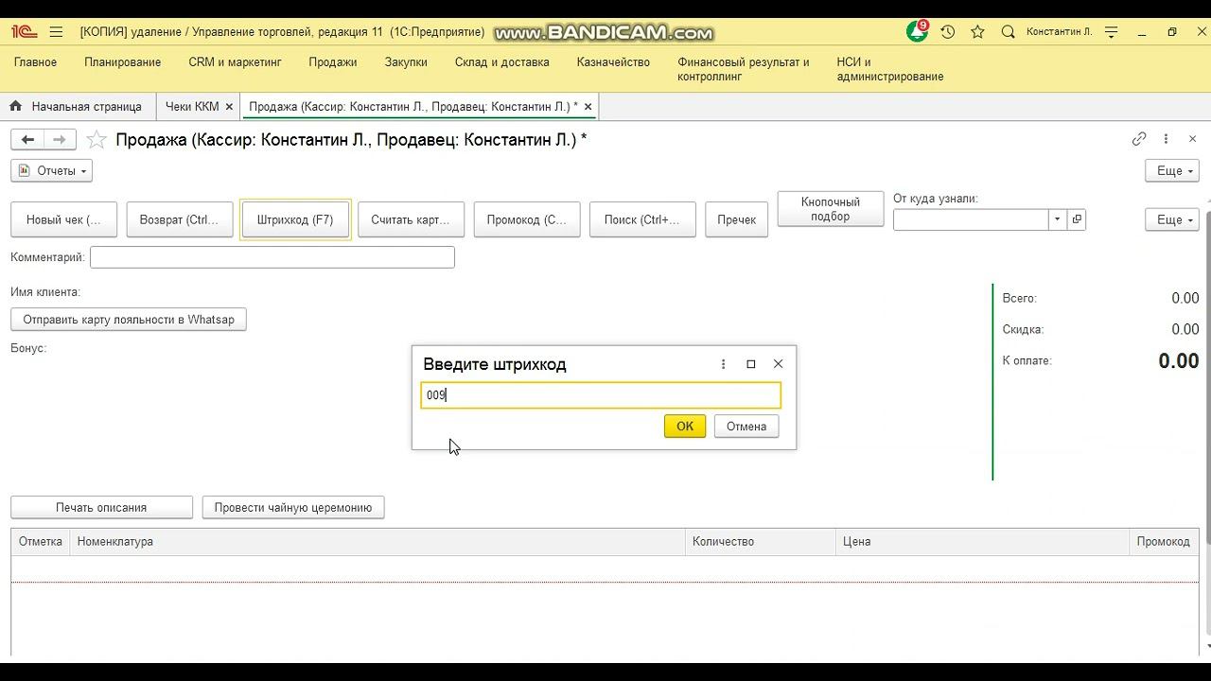Click Отмена in barcode dialog
The height and width of the screenshot is (681, 1211).
(x=746, y=427)
